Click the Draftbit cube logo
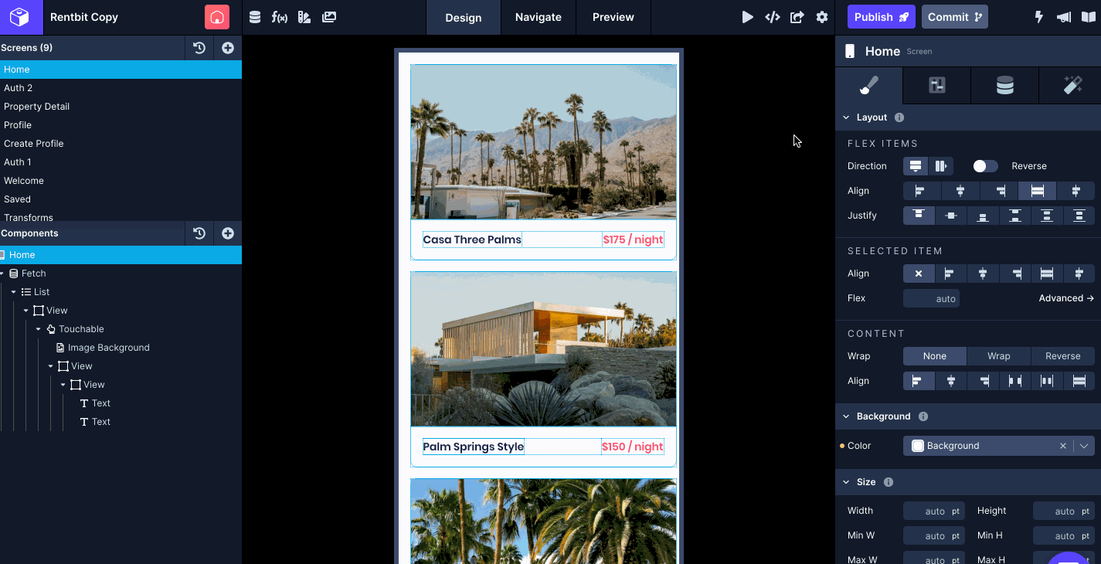 point(21,17)
